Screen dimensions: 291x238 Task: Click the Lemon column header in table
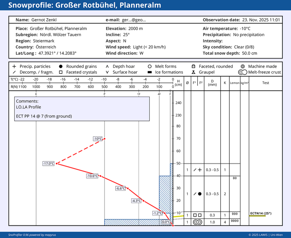[234, 83]
